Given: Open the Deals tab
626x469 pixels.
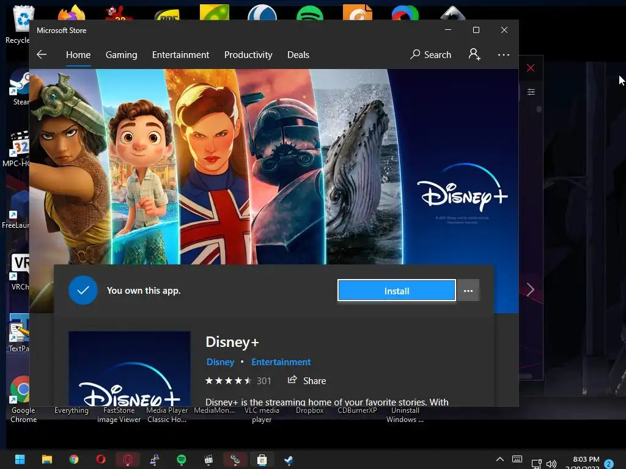Looking at the screenshot, I should [298, 54].
